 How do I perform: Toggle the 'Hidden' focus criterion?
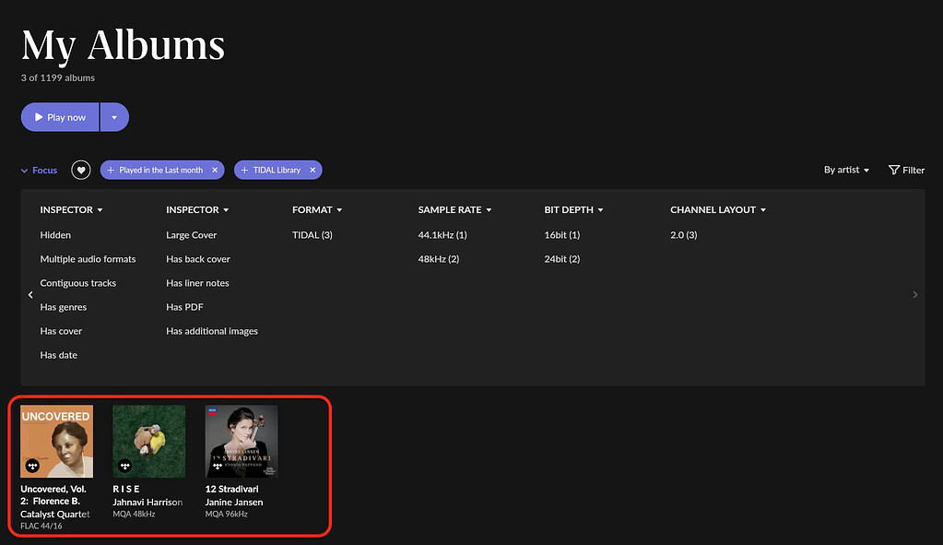coord(55,234)
